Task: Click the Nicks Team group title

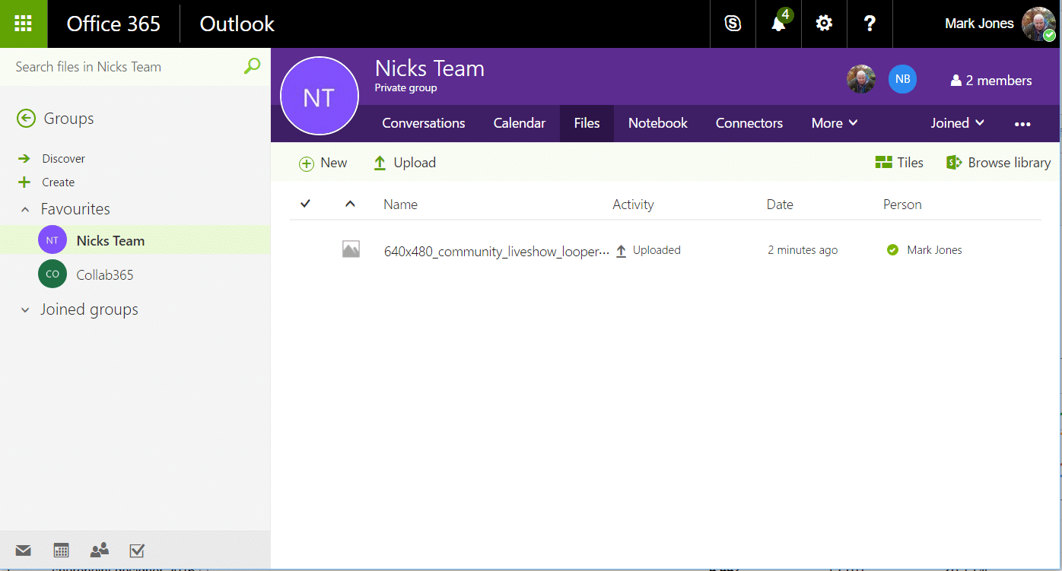Action: (430, 68)
